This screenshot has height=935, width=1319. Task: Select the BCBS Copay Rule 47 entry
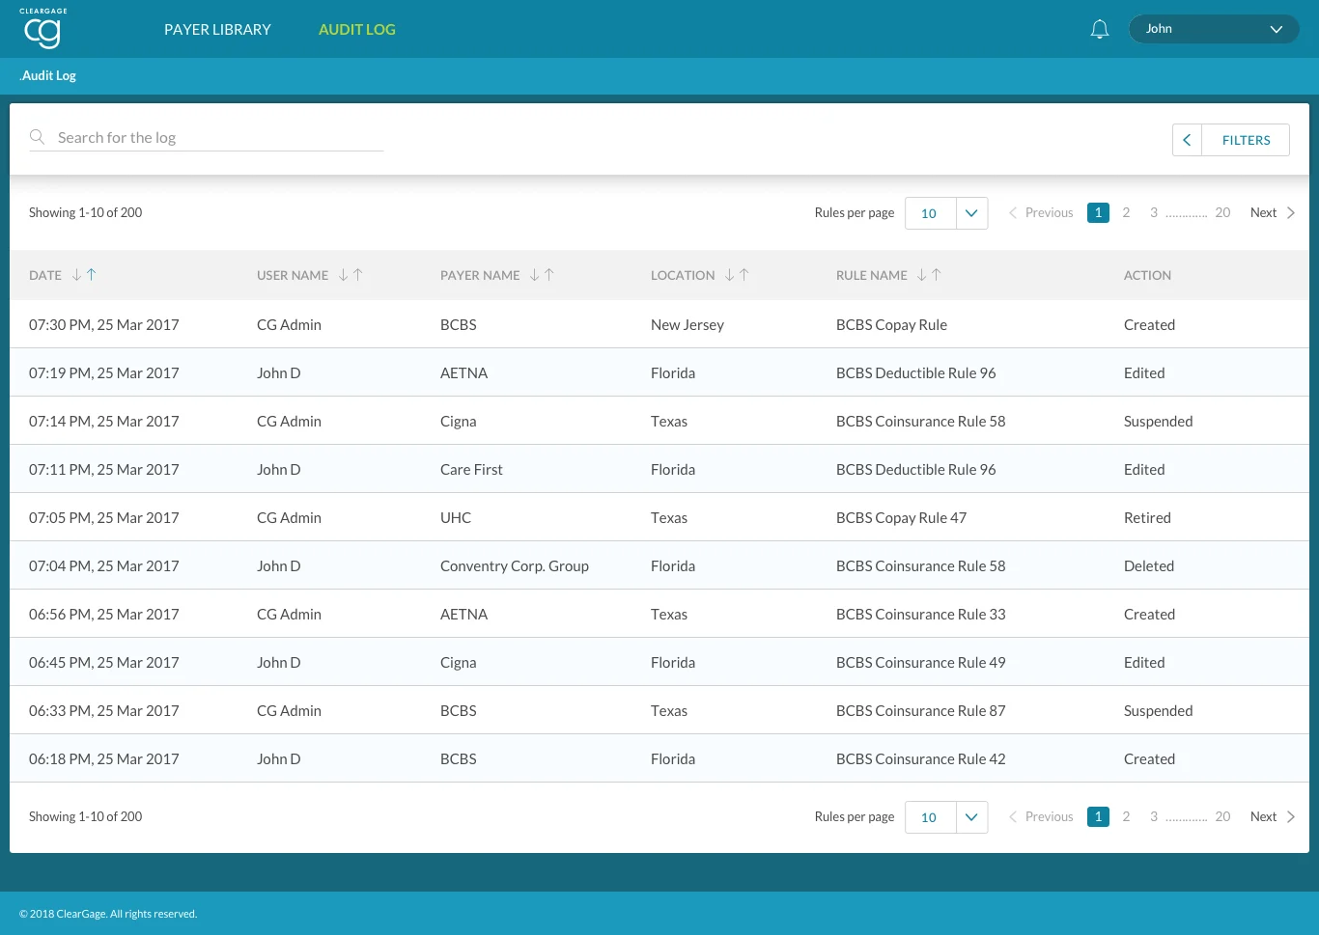[901, 517]
